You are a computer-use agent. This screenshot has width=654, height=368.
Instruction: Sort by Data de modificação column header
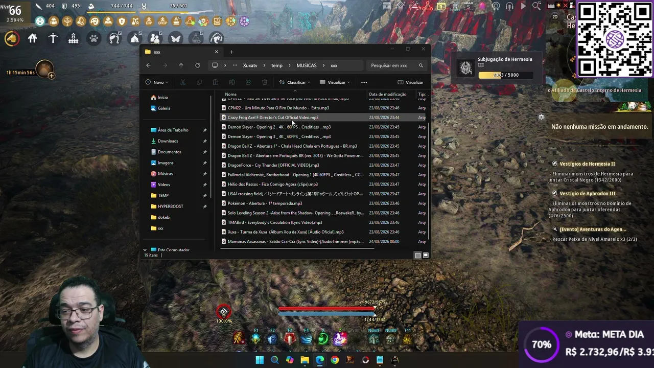[x=388, y=95]
